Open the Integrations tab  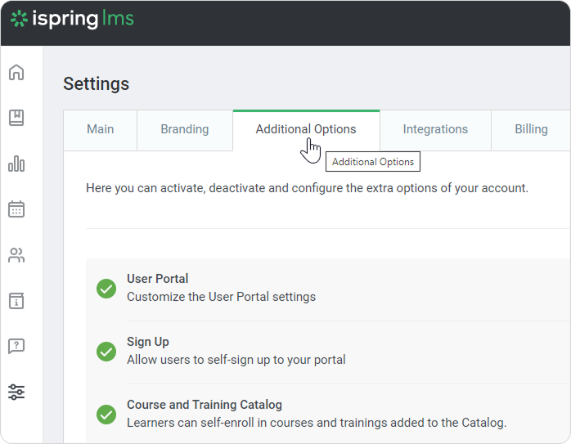[435, 129]
